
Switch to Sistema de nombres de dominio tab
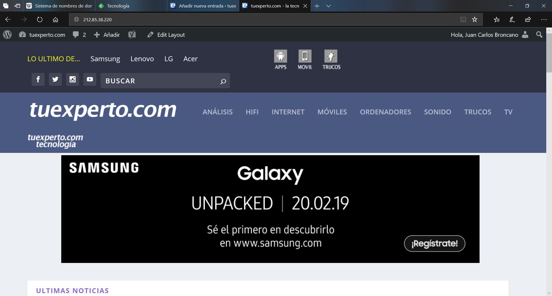[x=59, y=6]
